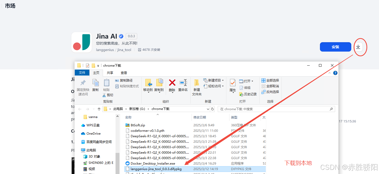Open the address bar history dropdown
This screenshot has width=379, height=174.
(208, 109)
